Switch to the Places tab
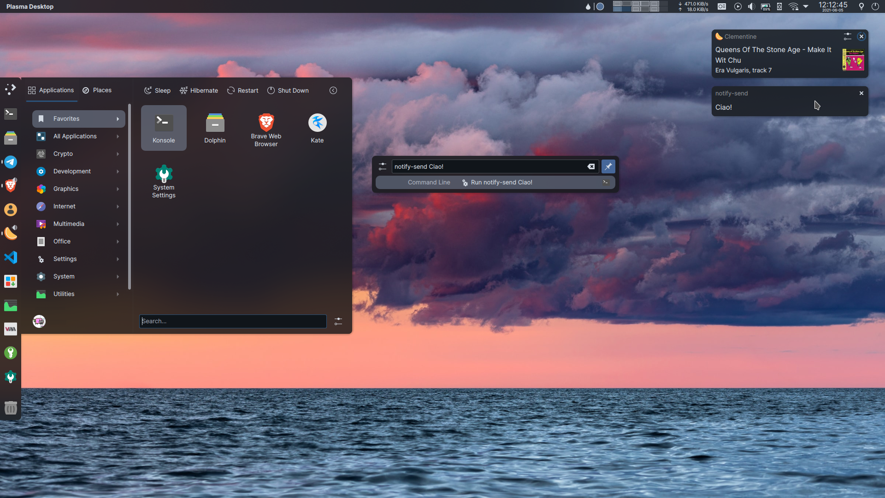The height and width of the screenshot is (498, 885). (x=97, y=90)
